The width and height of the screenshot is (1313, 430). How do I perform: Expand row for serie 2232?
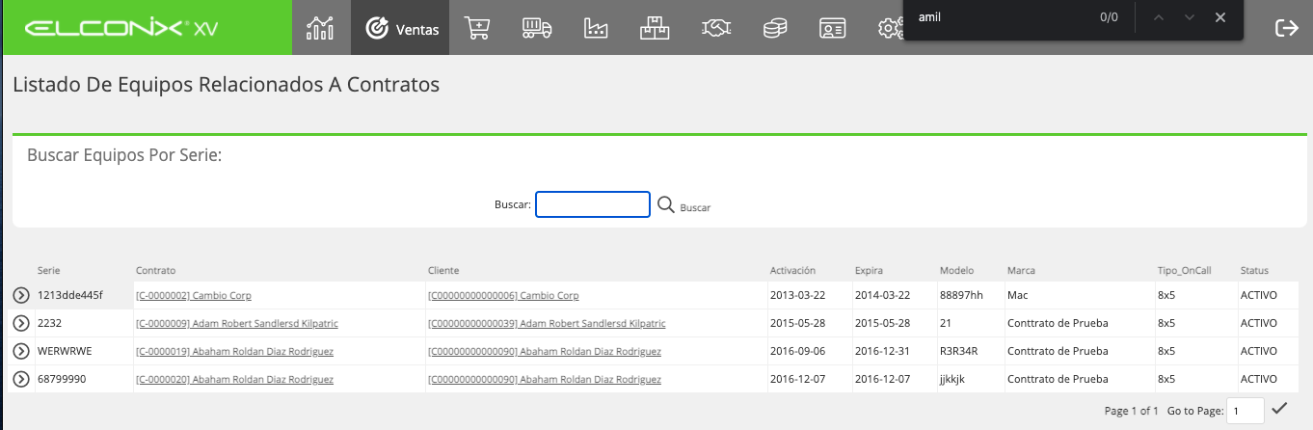pos(21,324)
